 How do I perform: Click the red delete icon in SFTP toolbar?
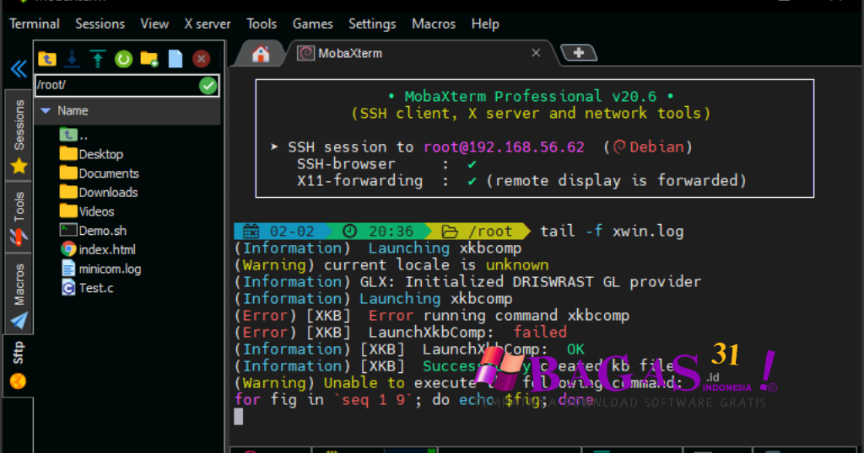pyautogui.click(x=201, y=58)
